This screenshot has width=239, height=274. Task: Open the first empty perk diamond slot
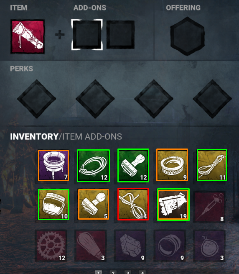coord(36,99)
